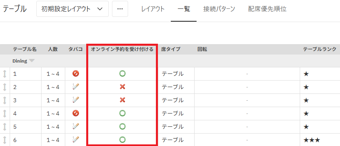The width and height of the screenshot is (340, 146).
Task: Toggle online reservation circle for table 6
Action: coord(122,140)
